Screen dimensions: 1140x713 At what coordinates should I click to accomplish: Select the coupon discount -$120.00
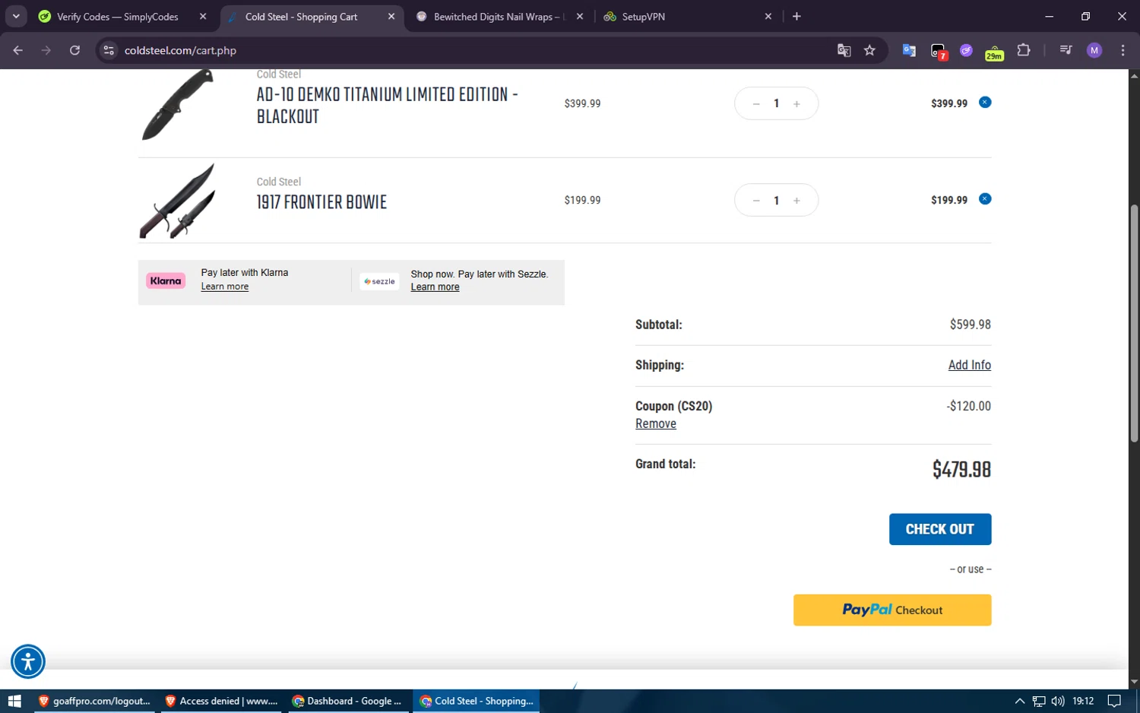[968, 406]
